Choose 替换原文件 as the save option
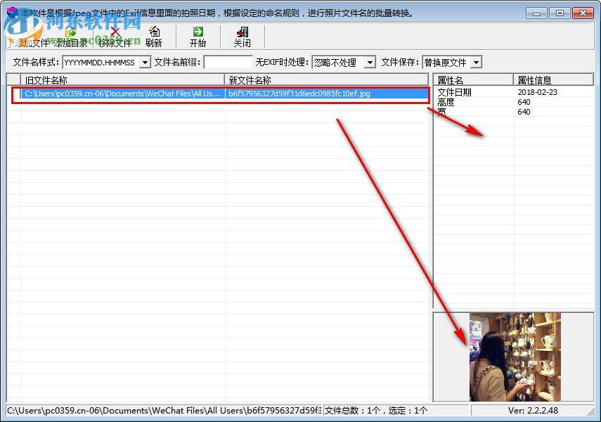The height and width of the screenshot is (422, 601). [x=446, y=62]
